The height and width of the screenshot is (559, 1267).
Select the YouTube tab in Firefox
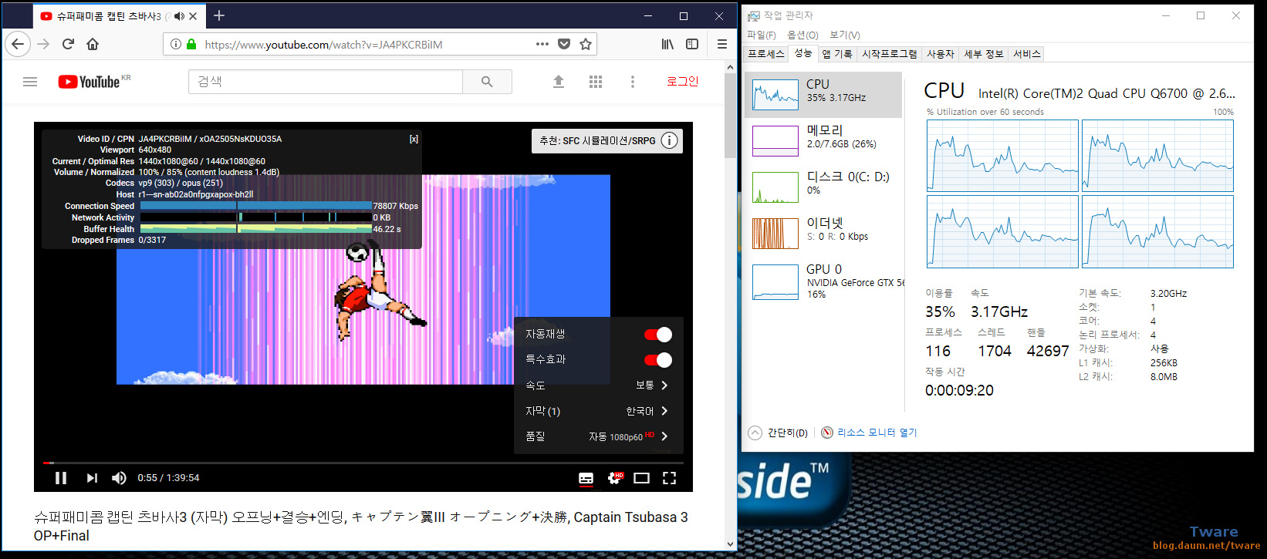tap(119, 15)
